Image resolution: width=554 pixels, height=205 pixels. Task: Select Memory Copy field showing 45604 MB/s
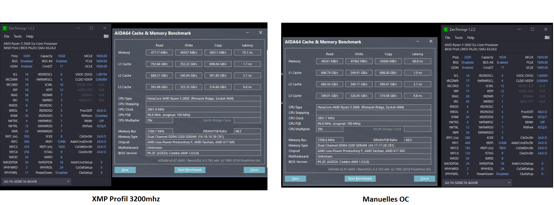388,61
